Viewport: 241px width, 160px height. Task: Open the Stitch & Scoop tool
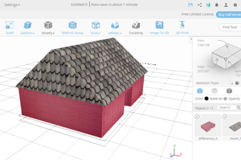click(72, 27)
